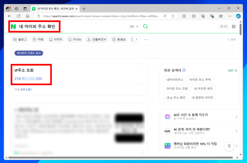Open the Workspaces icon in title bar
This screenshot has height=163, width=247.
click(17, 9)
